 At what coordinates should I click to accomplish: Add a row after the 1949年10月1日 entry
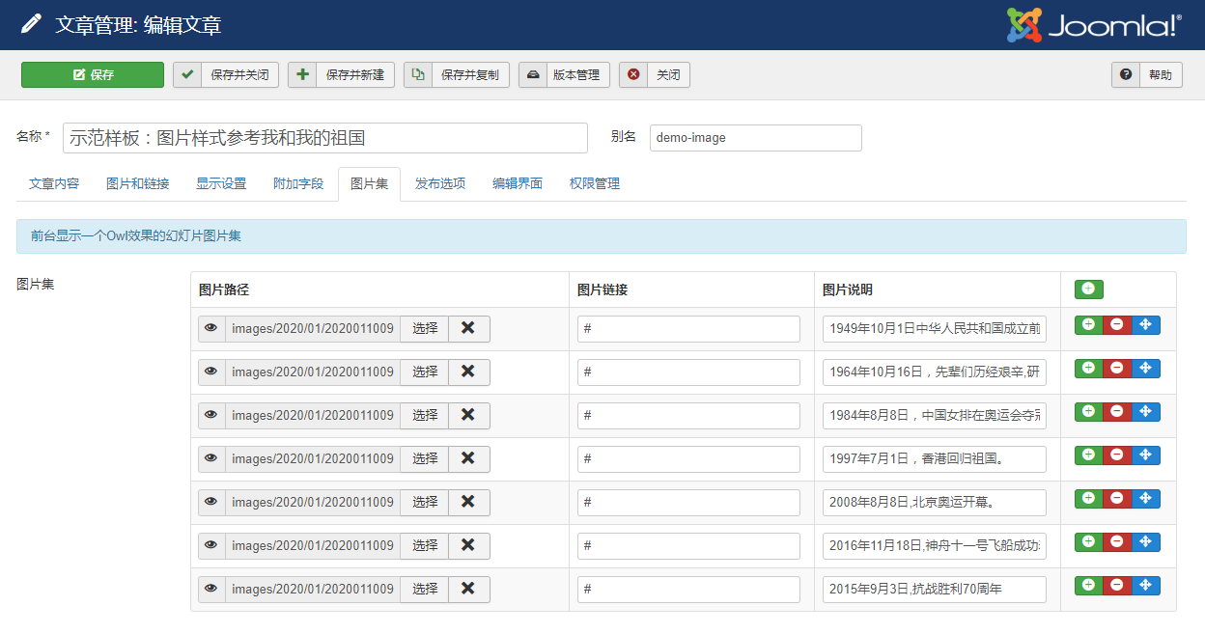[x=1088, y=325]
